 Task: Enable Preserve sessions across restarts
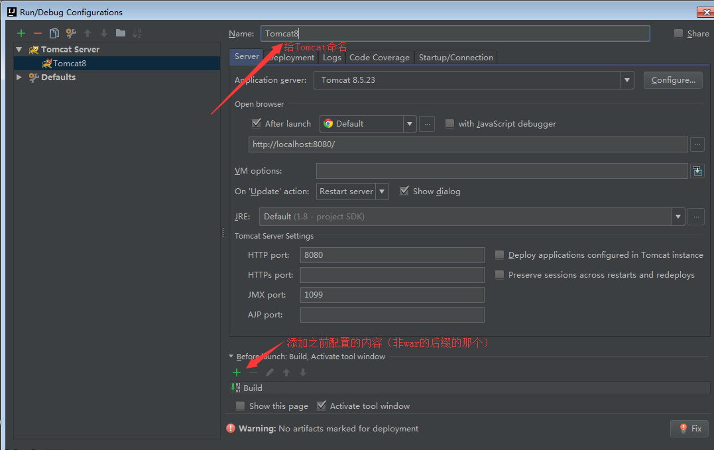coord(499,274)
